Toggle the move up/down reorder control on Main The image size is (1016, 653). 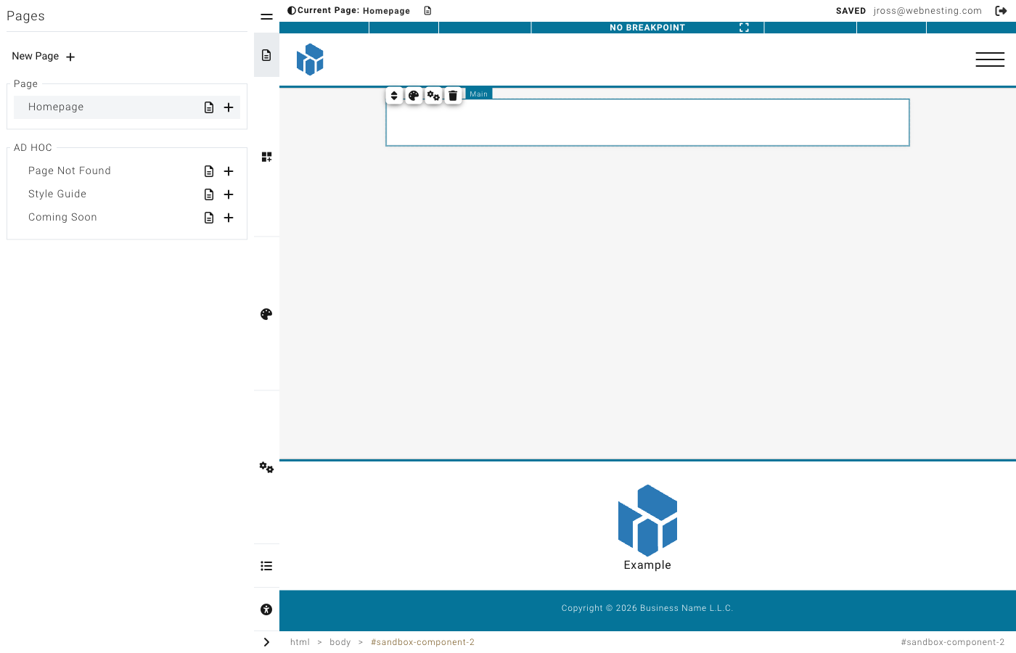(x=394, y=94)
